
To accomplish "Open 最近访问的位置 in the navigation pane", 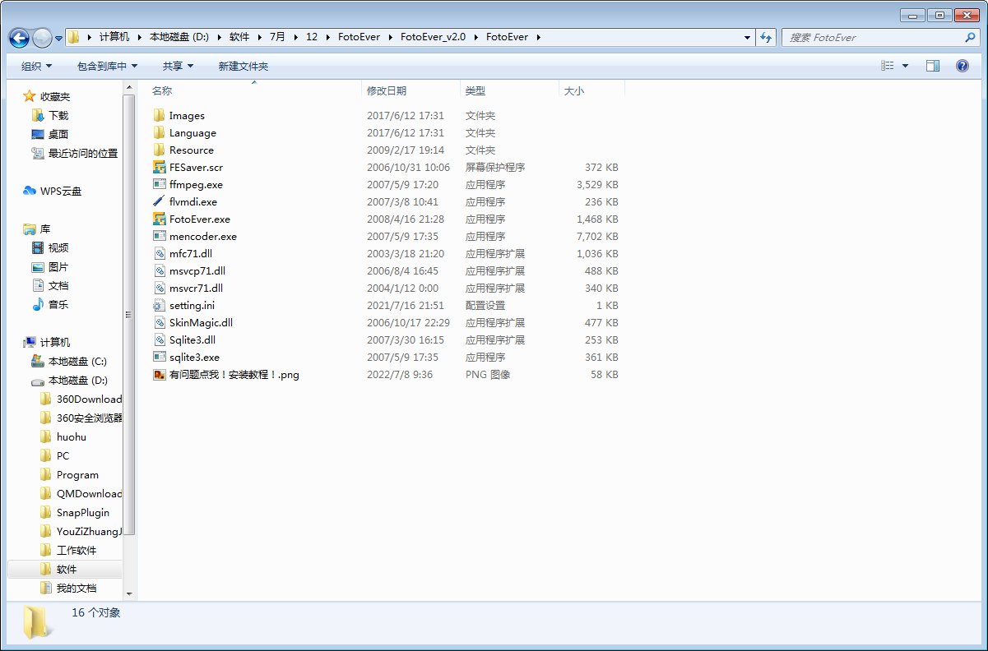I will click(83, 153).
